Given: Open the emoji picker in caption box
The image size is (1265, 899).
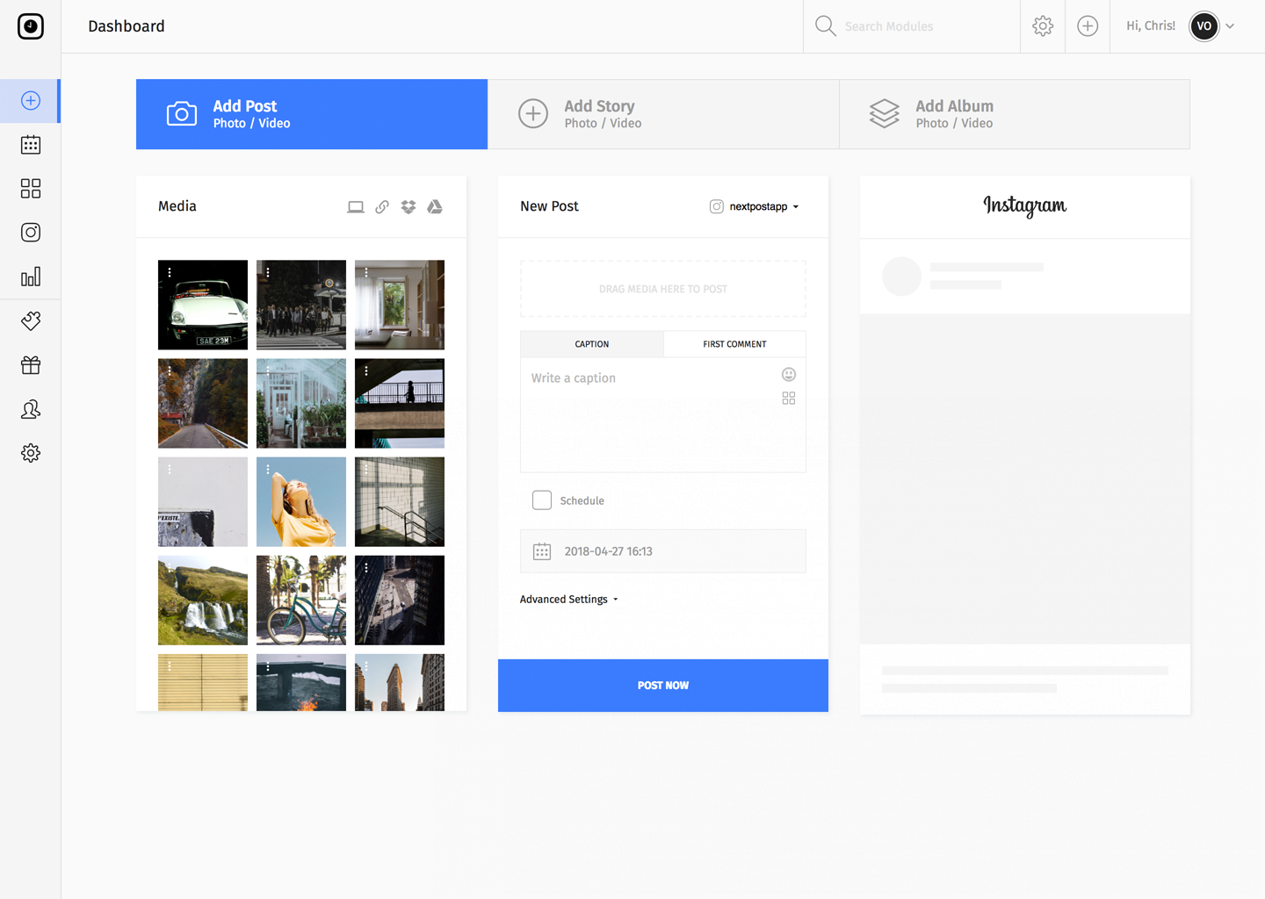Looking at the screenshot, I should (x=789, y=375).
